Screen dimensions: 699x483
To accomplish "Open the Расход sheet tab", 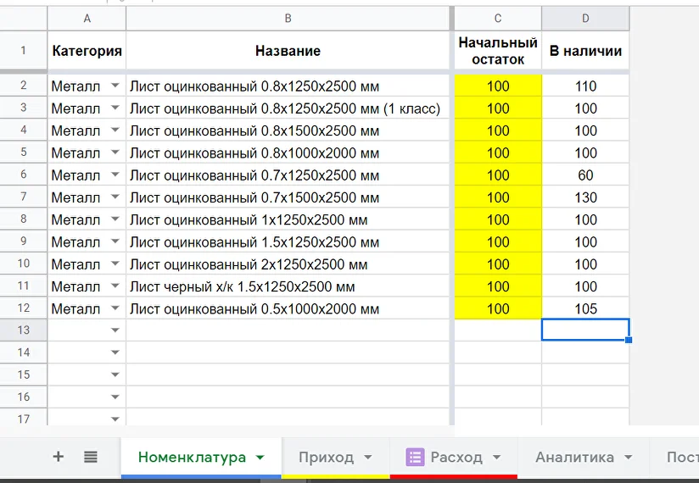I will point(453,458).
